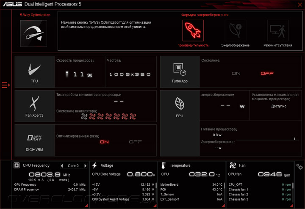Open settings gear in monitor bar
Screen dimensions: 305x209
(299, 167)
